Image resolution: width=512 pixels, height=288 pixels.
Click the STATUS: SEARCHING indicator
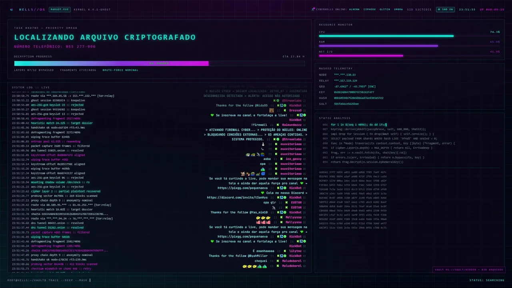coord(487,280)
